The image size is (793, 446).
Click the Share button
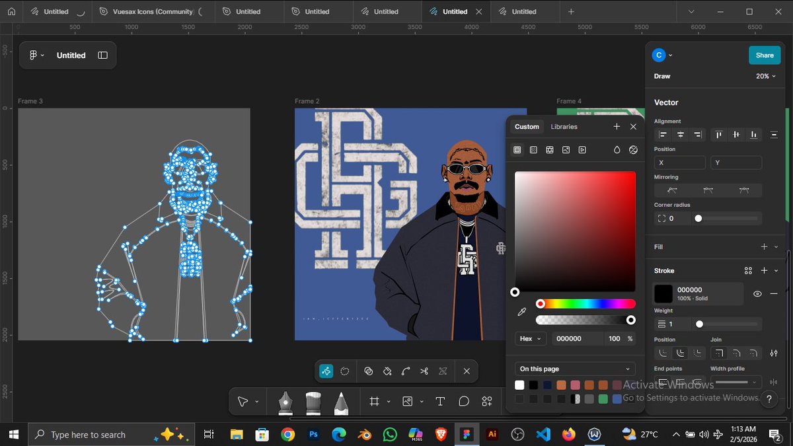(765, 56)
